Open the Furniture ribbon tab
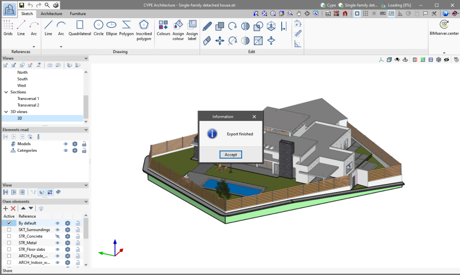Image resolution: width=460 pixels, height=275 pixels. point(78,14)
